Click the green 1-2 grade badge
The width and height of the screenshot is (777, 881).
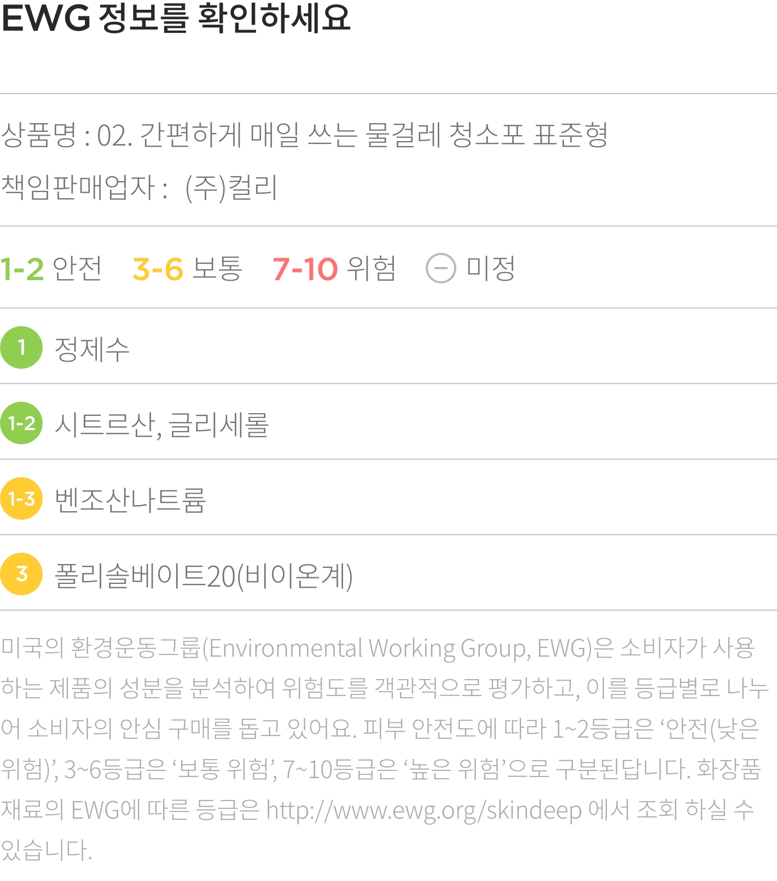point(21,423)
